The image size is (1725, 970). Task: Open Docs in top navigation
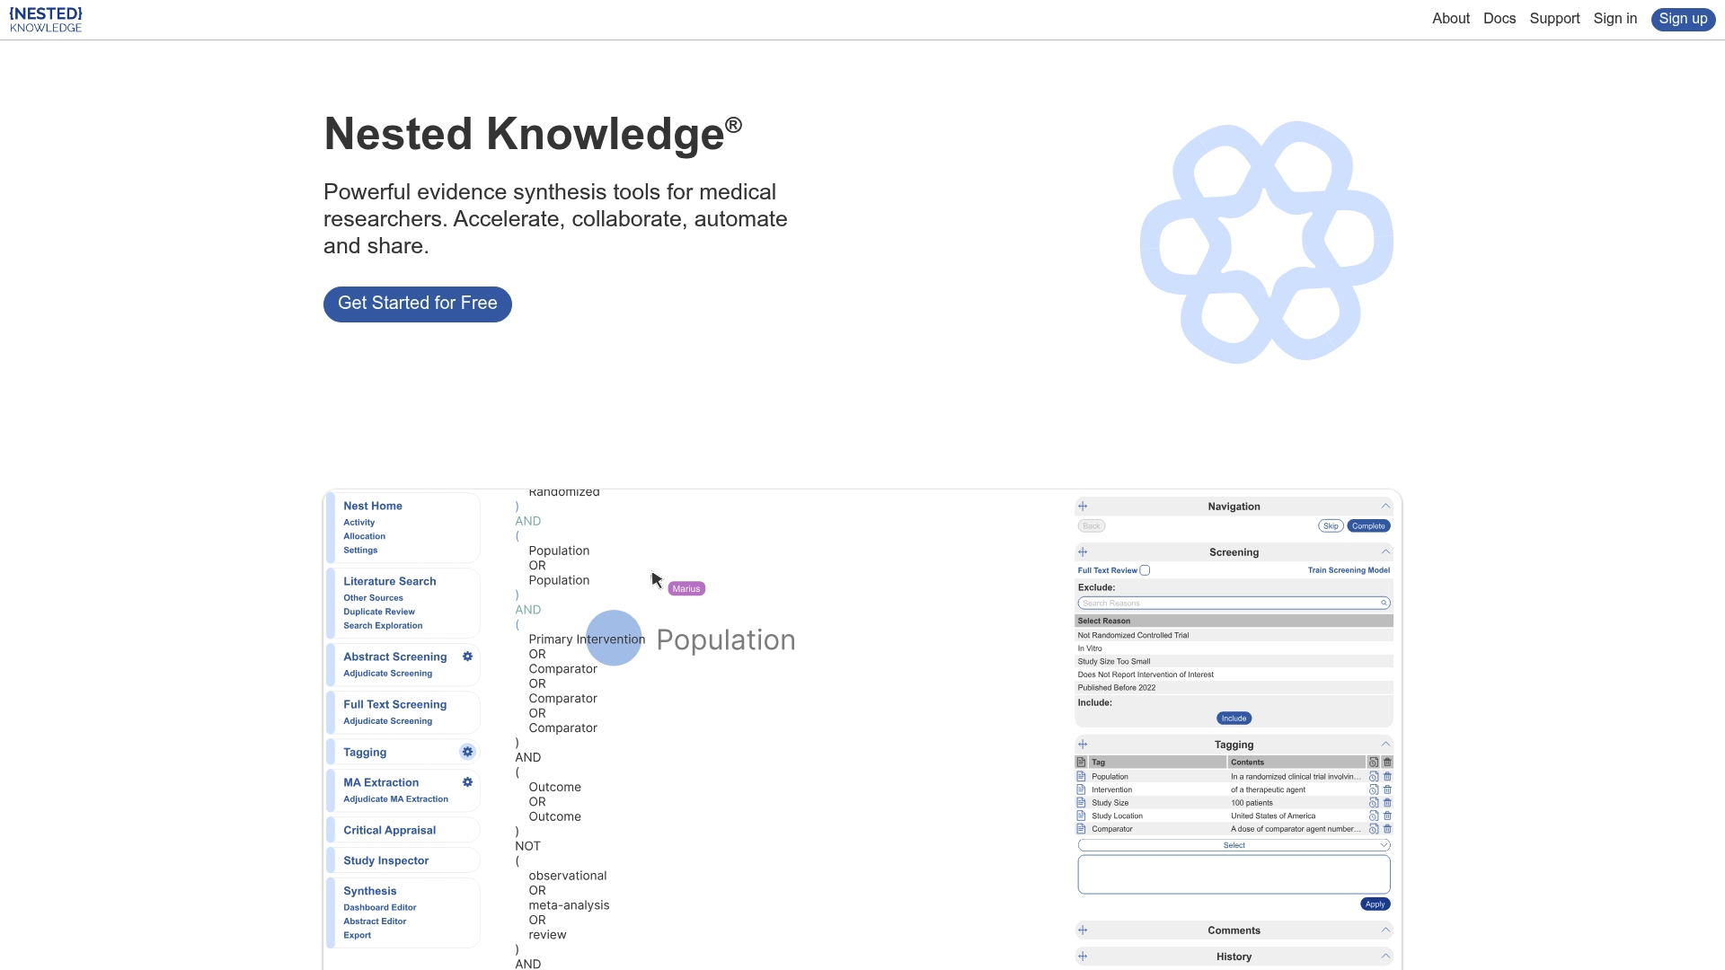tap(1499, 19)
